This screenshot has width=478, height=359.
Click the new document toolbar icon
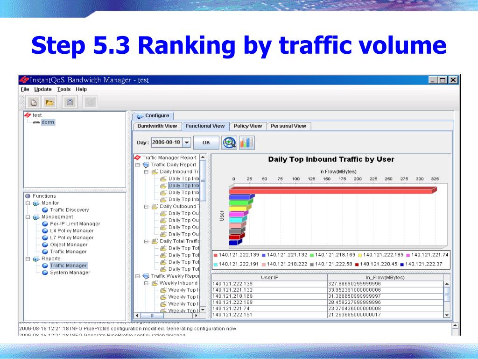(33, 102)
